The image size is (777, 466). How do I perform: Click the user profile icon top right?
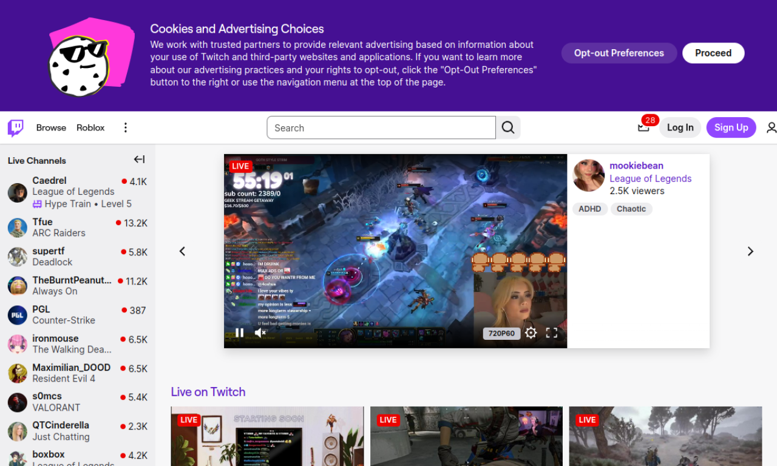pos(770,127)
